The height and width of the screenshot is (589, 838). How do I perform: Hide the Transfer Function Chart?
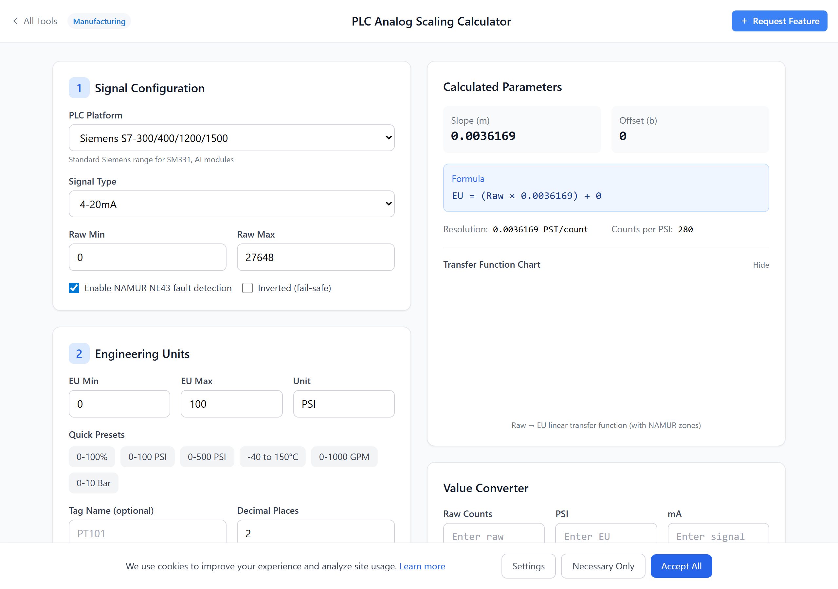pos(761,265)
